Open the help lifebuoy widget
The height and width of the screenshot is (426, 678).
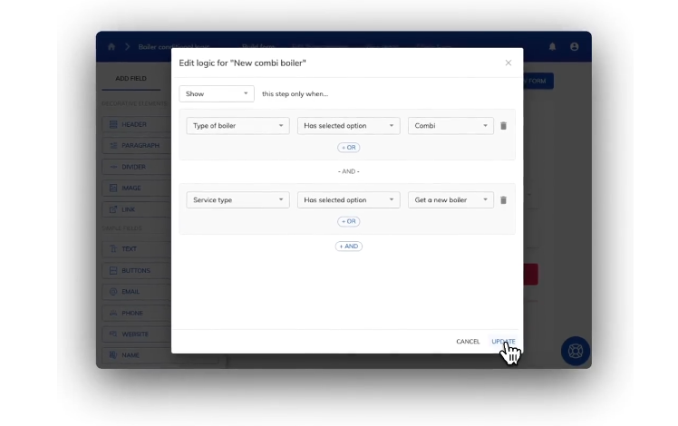[x=576, y=351]
